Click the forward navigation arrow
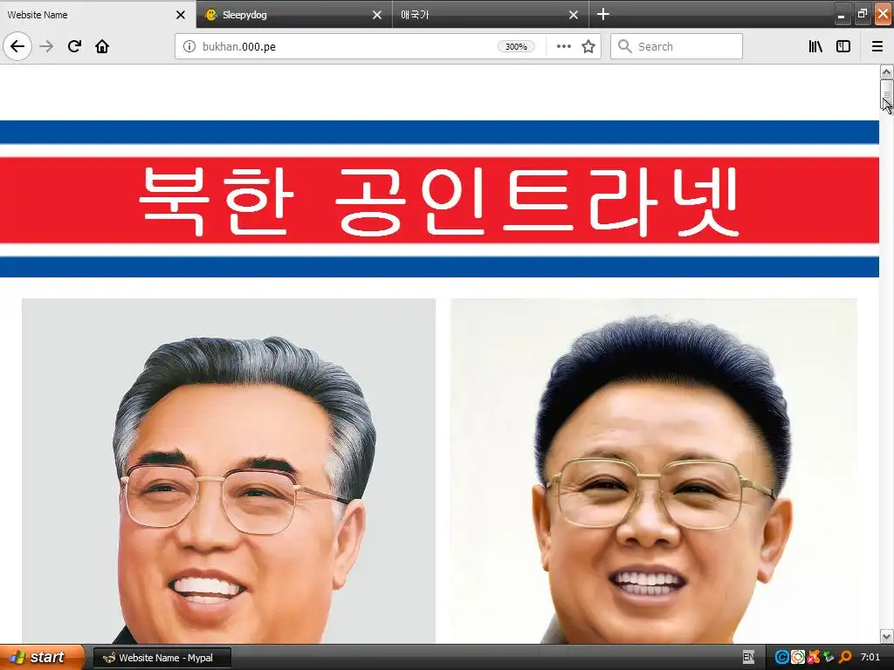 click(47, 46)
